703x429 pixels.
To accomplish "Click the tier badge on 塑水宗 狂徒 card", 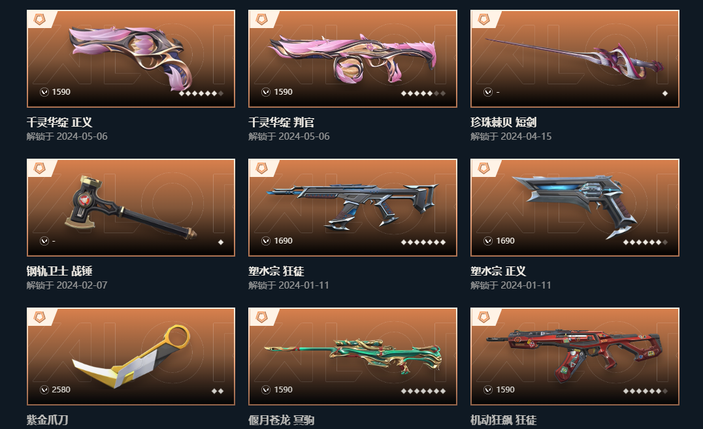I will pyautogui.click(x=262, y=168).
